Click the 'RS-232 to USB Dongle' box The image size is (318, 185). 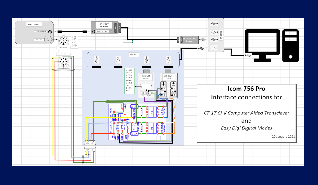point(189,39)
